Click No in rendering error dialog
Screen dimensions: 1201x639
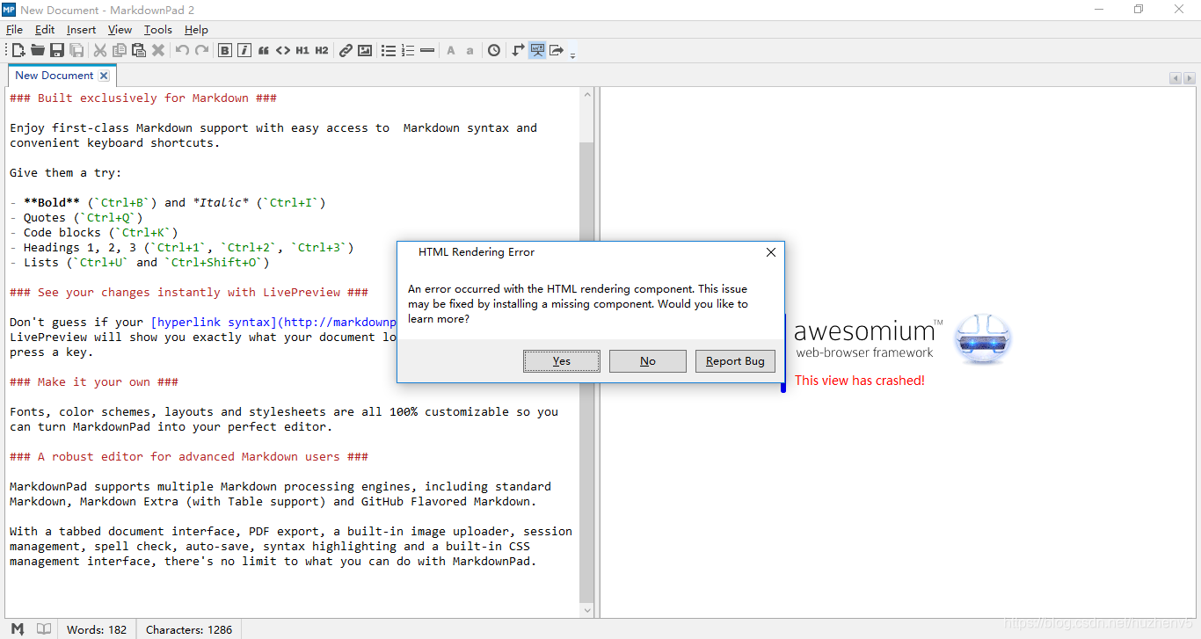coord(648,361)
